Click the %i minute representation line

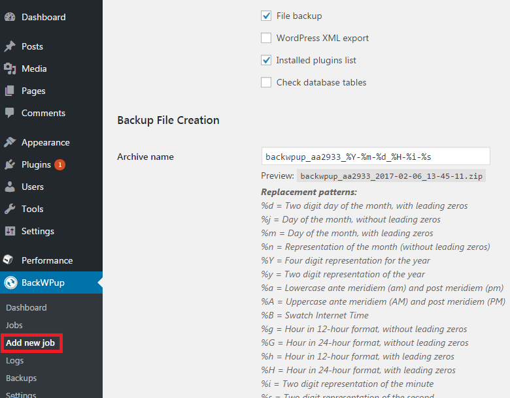click(347, 384)
